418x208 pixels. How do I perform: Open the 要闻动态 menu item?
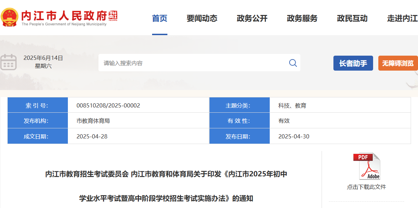click(202, 18)
